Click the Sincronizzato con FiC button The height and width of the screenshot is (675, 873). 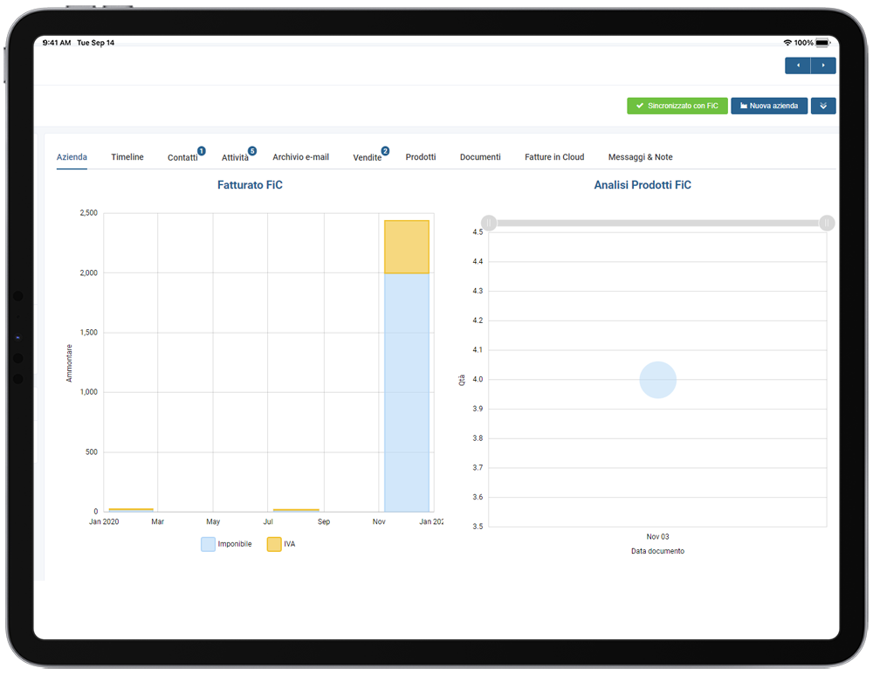tap(677, 106)
